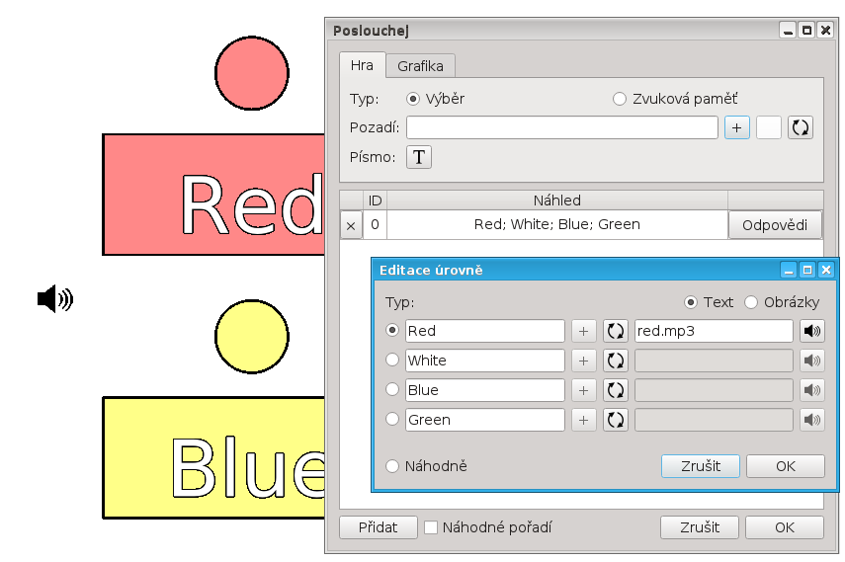Click the plus icon beside White field
Viewport: 845px width, 562px height.
[584, 361]
